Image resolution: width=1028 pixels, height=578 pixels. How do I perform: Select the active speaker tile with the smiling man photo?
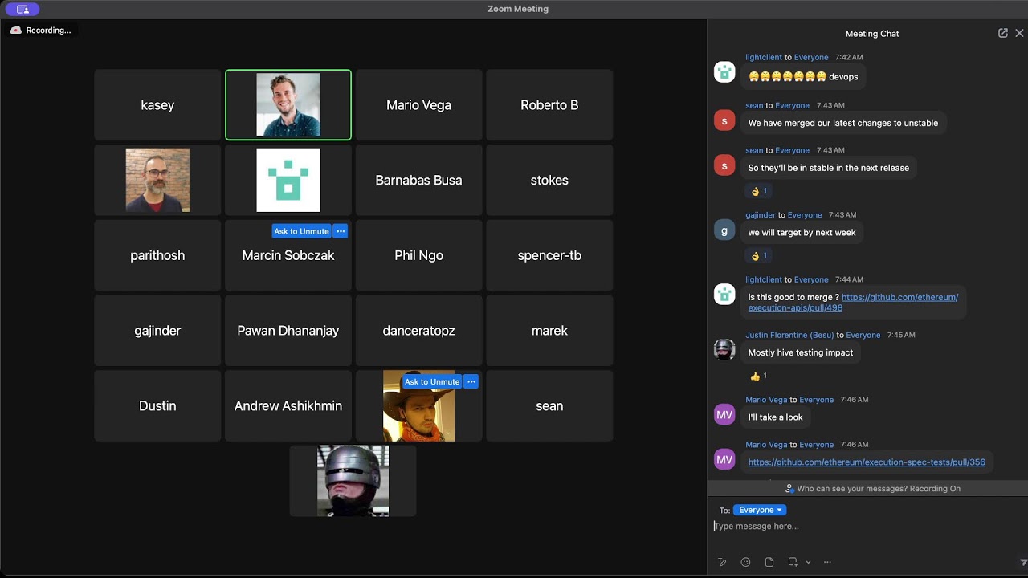288,105
